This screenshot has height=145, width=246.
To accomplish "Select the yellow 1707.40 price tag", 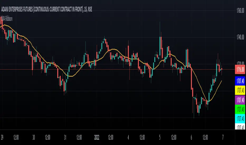I will pyautogui.click(x=240, y=90).
